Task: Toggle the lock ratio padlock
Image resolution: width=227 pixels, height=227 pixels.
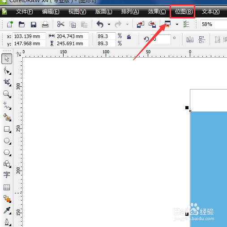Action: 129,37
